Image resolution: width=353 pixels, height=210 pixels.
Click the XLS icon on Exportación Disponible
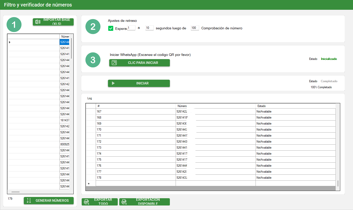(x=124, y=202)
